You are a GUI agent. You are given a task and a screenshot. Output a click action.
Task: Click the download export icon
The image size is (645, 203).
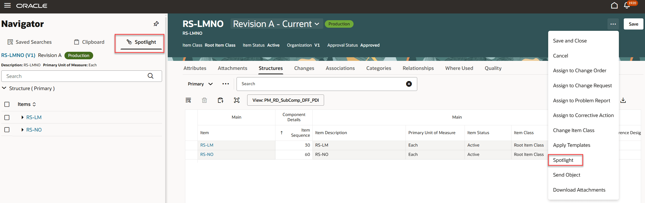coord(623,100)
